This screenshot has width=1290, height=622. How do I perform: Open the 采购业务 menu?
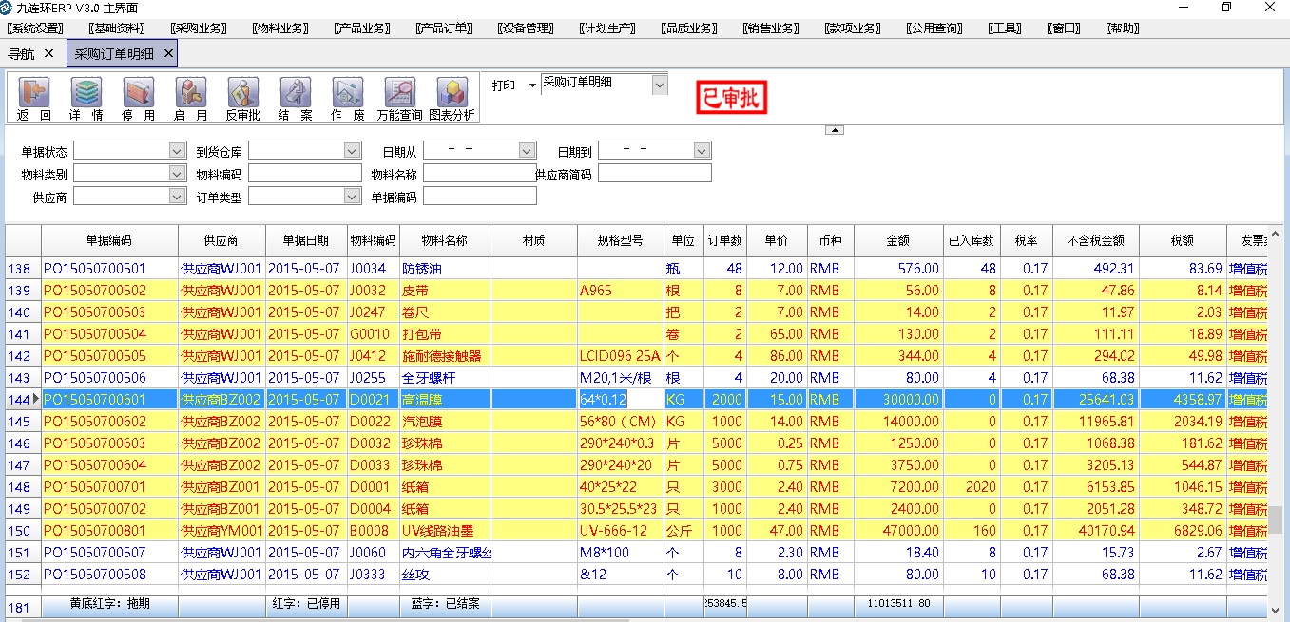click(199, 28)
